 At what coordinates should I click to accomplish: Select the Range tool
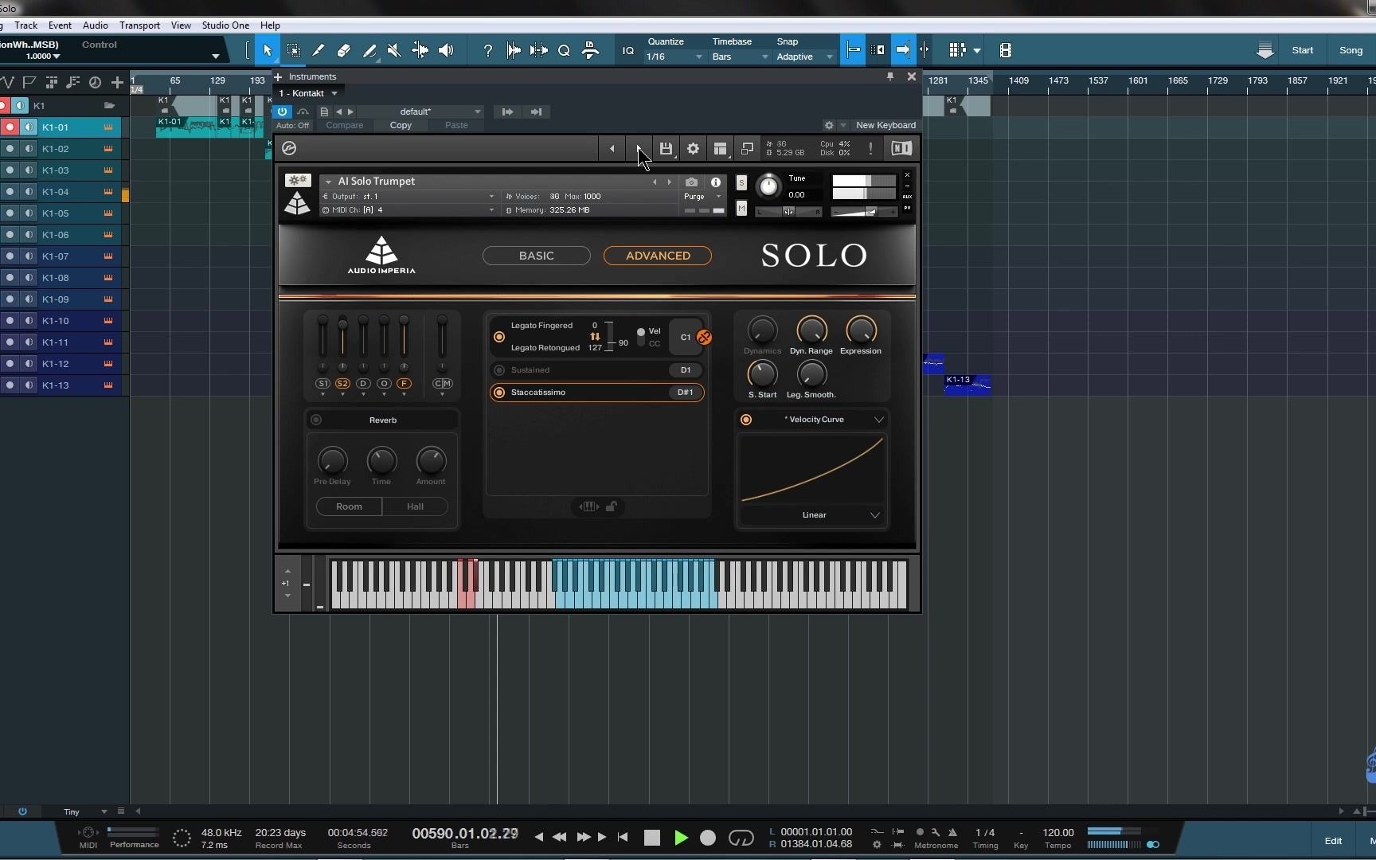tap(294, 50)
